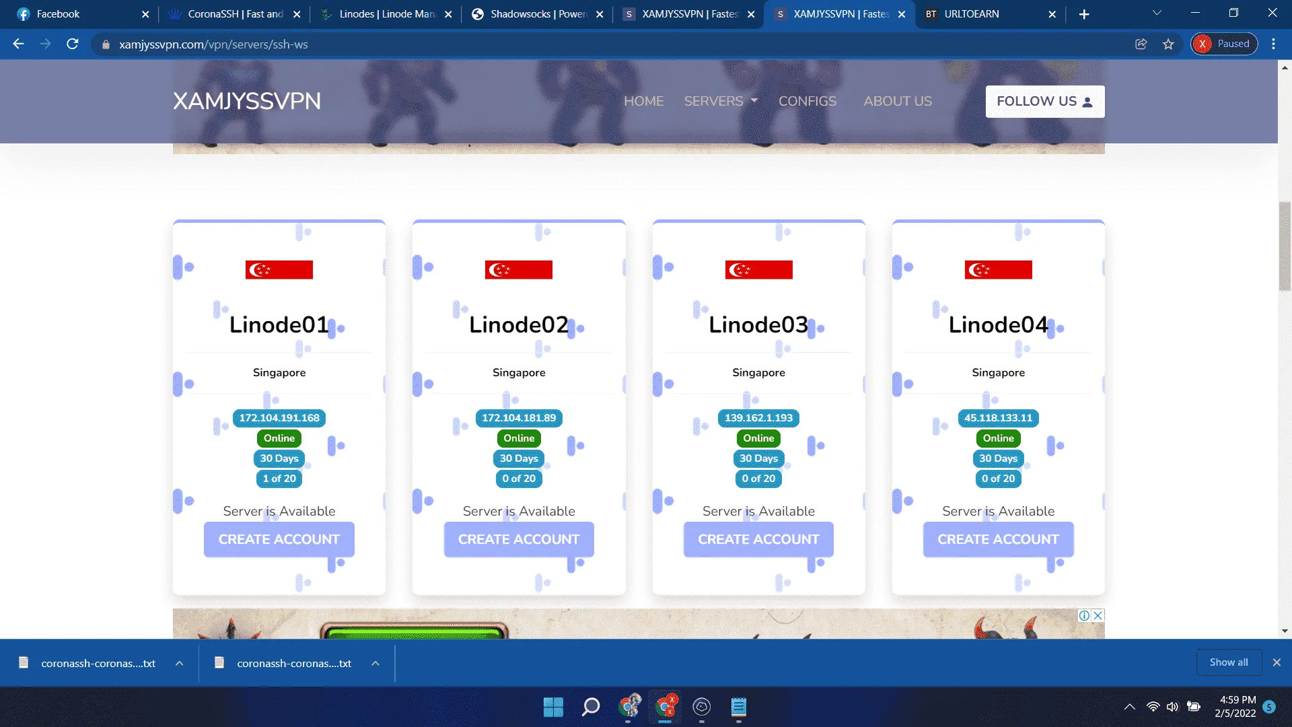Click the XAMJYSSVPN site logo
The width and height of the screenshot is (1292, 727).
(x=247, y=101)
